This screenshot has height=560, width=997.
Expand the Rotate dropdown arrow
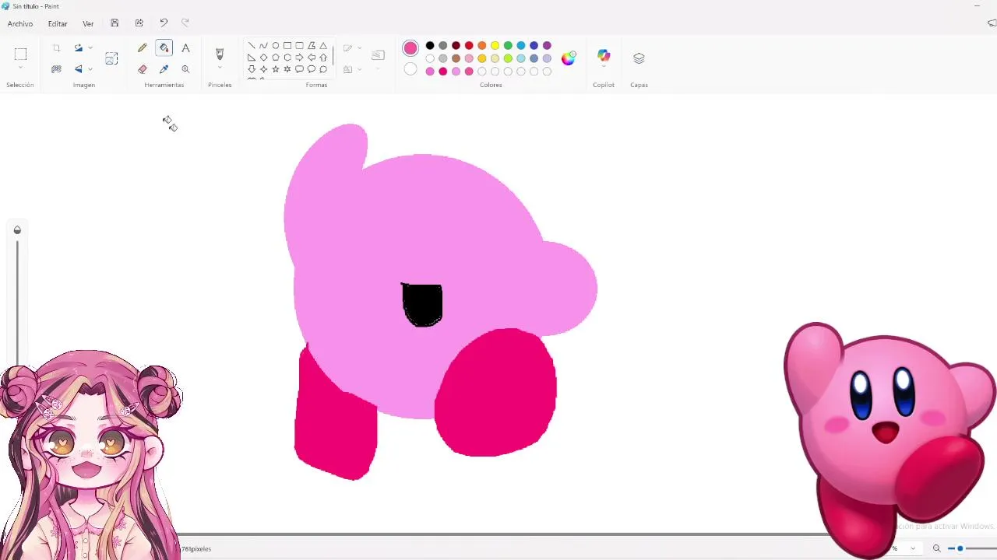(90, 48)
